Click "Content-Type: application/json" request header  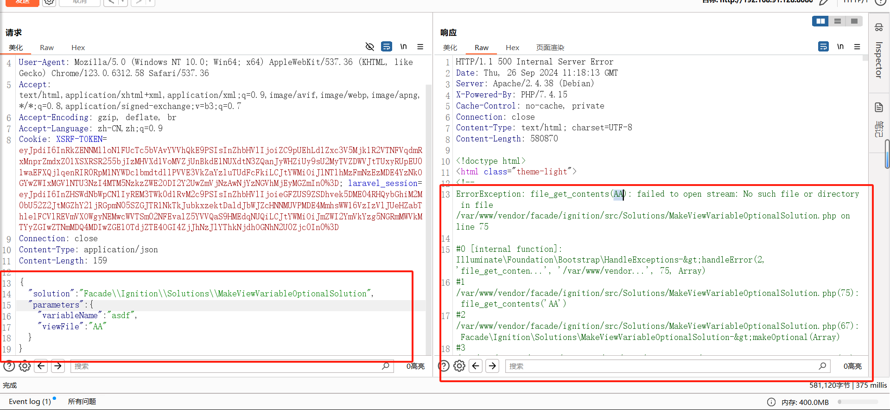[x=89, y=250]
